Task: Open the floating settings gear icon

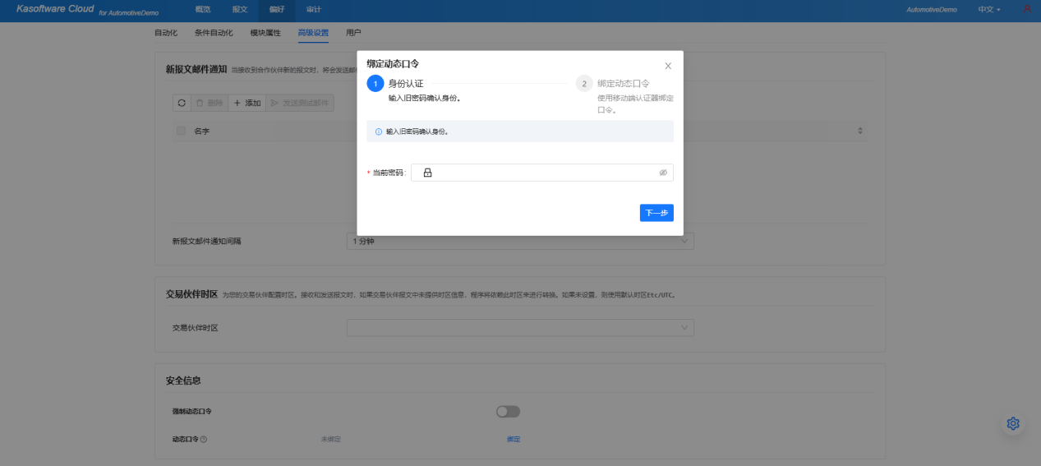Action: point(1013,423)
